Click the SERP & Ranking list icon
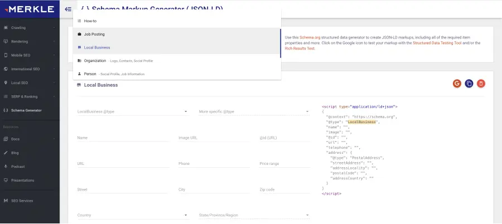This screenshot has height=224, width=502. (6, 96)
